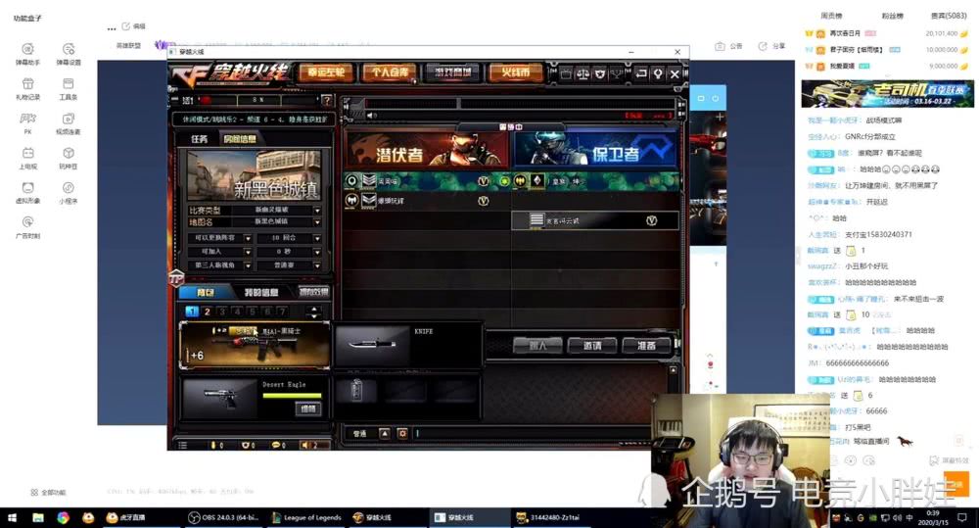Expand the chat channel selector arrow next to 普通
The image size is (979, 528).
point(385,433)
